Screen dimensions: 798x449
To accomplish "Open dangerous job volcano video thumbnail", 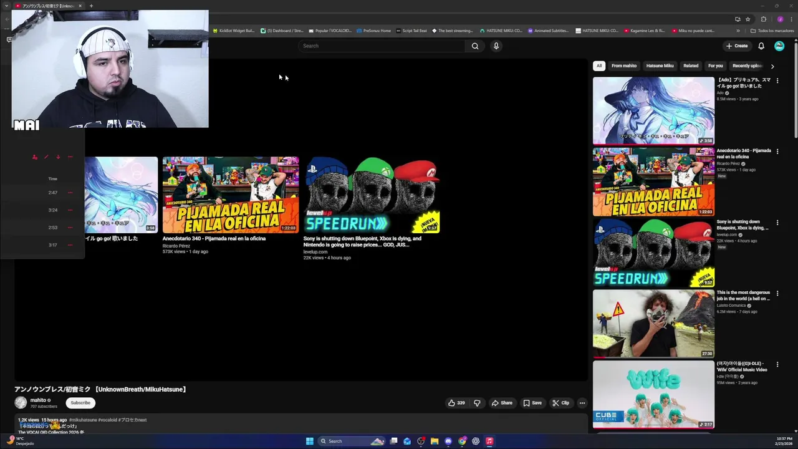I will pyautogui.click(x=653, y=323).
